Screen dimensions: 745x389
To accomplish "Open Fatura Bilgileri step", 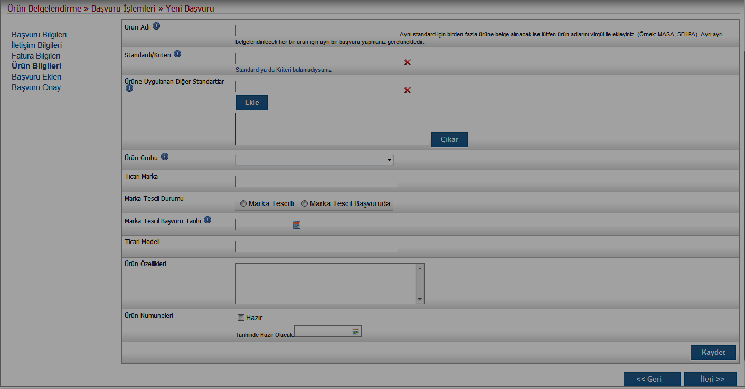I will pos(36,56).
